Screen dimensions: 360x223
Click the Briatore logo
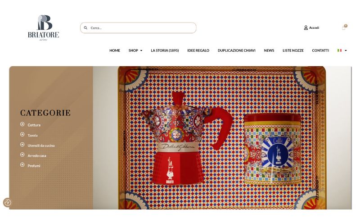coord(43,28)
